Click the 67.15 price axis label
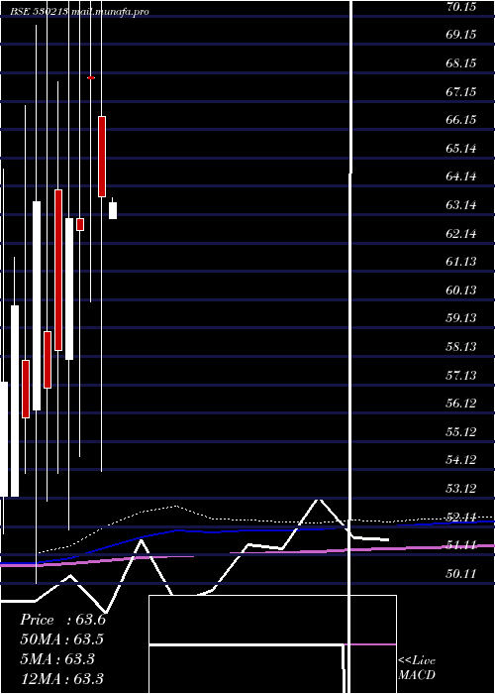 [461, 91]
